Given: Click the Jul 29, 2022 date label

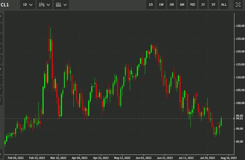Looking at the screenshot, I should (x=207, y=158).
